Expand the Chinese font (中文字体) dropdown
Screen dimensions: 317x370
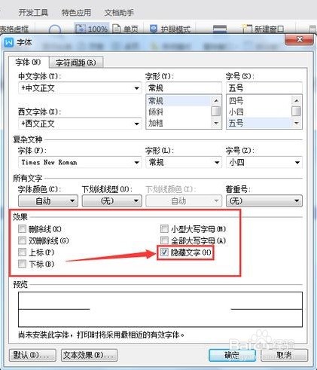pyautogui.click(x=136, y=88)
